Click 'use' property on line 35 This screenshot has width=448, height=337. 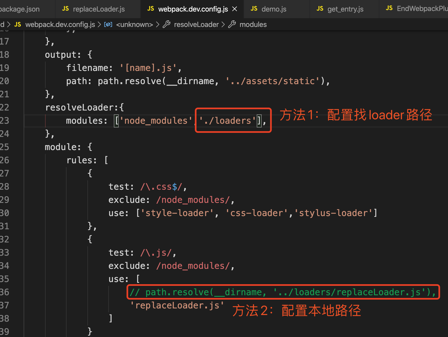[x=116, y=279]
